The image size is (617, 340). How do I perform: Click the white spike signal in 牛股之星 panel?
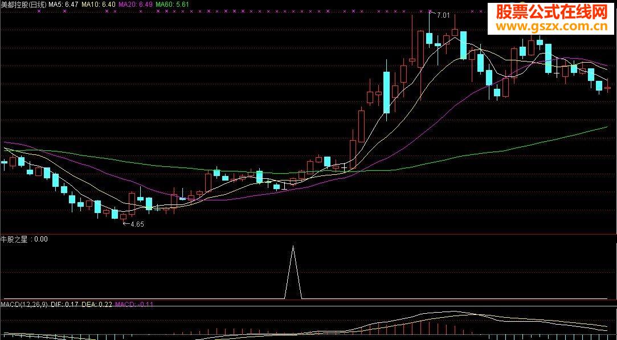tap(293, 272)
